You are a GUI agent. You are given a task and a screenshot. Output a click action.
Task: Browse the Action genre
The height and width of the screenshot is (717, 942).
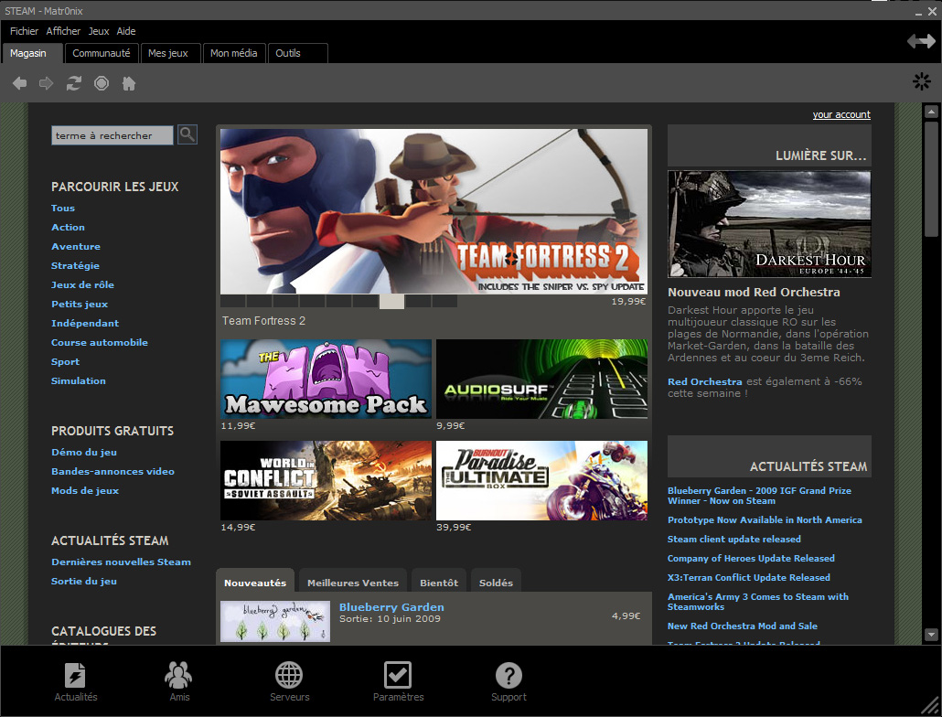(x=68, y=227)
